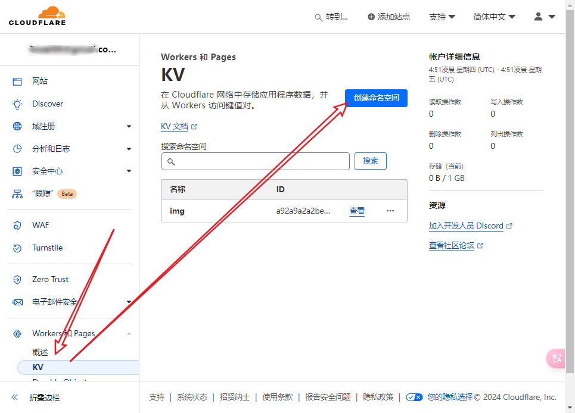575x413 pixels.
Task: Select 概述 under Workers and Pages
Action: coord(40,352)
